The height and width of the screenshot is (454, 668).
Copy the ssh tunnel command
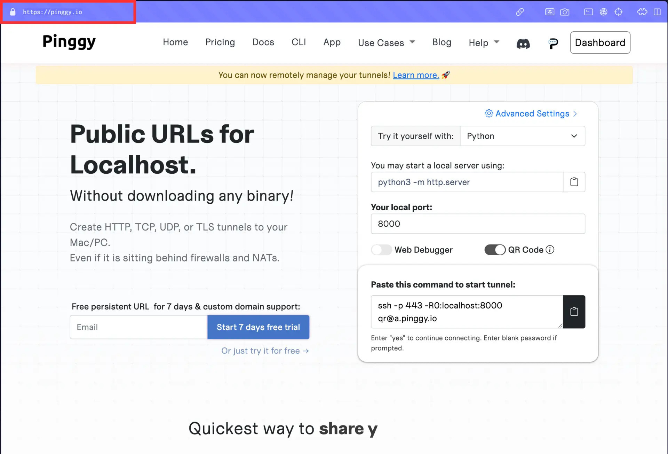tap(574, 312)
